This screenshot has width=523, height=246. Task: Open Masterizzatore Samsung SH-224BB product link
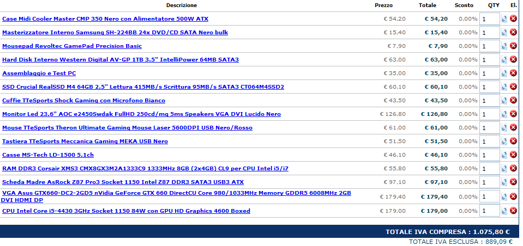(115, 33)
